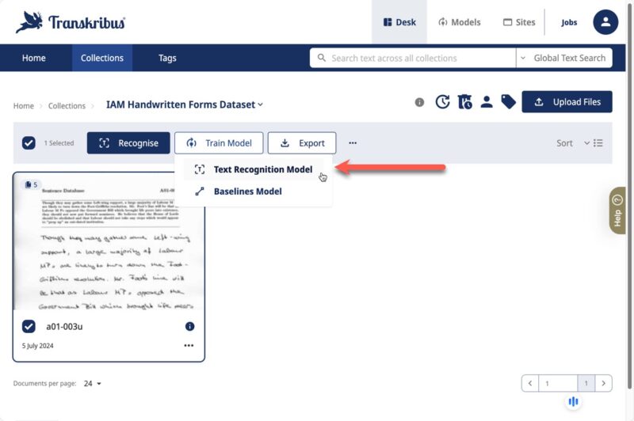Image resolution: width=634 pixels, height=421 pixels.
Task: Open the tags icon for collection
Action: click(508, 102)
